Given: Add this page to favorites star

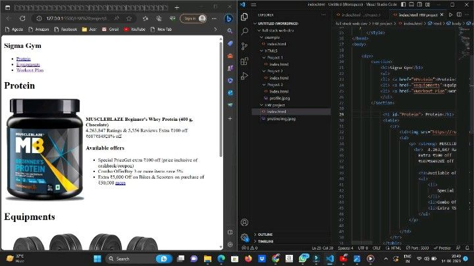Looking at the screenshot, I should pyautogui.click(x=129, y=18).
